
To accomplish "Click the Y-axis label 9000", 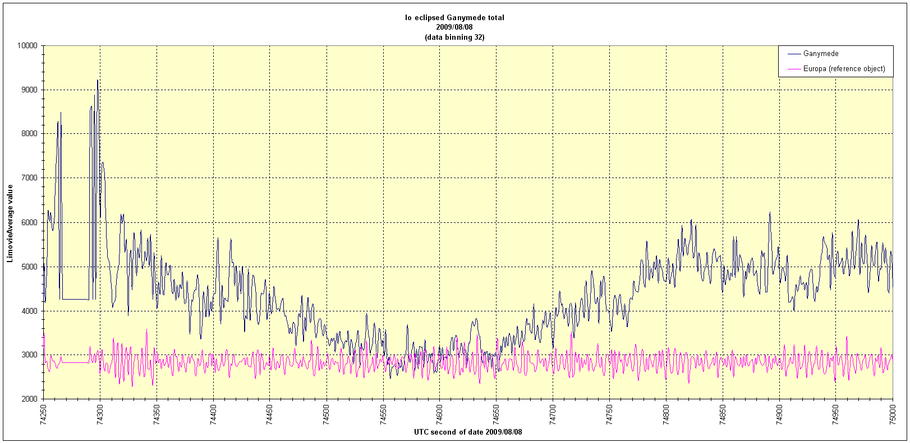I will click(29, 90).
